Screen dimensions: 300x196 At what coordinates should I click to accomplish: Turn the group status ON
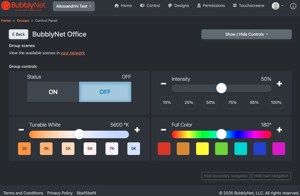(53, 92)
